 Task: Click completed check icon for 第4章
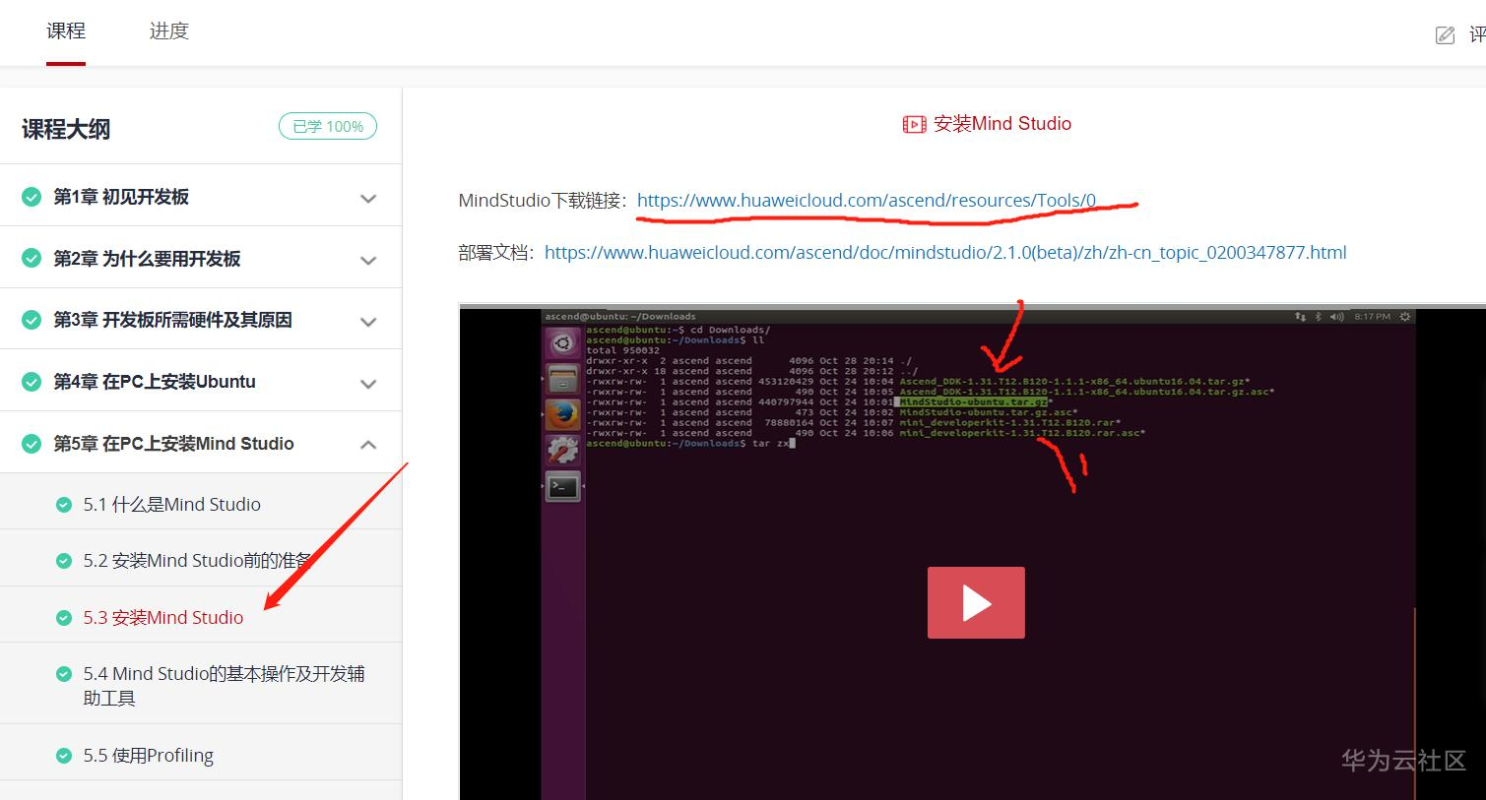point(32,382)
